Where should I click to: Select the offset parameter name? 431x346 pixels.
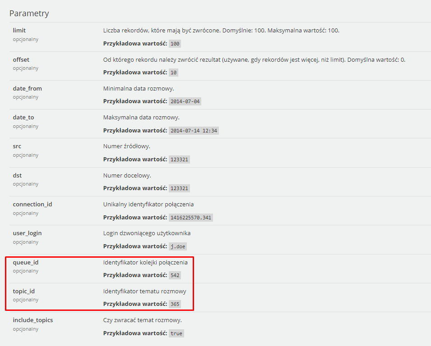[x=21, y=59]
